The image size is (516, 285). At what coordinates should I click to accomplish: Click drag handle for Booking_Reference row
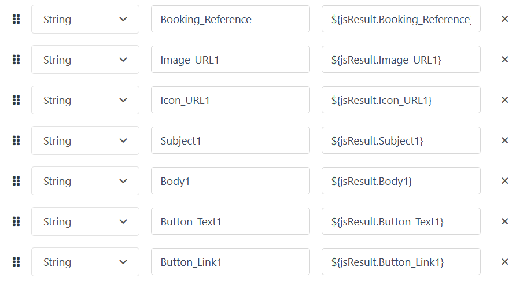click(16, 19)
